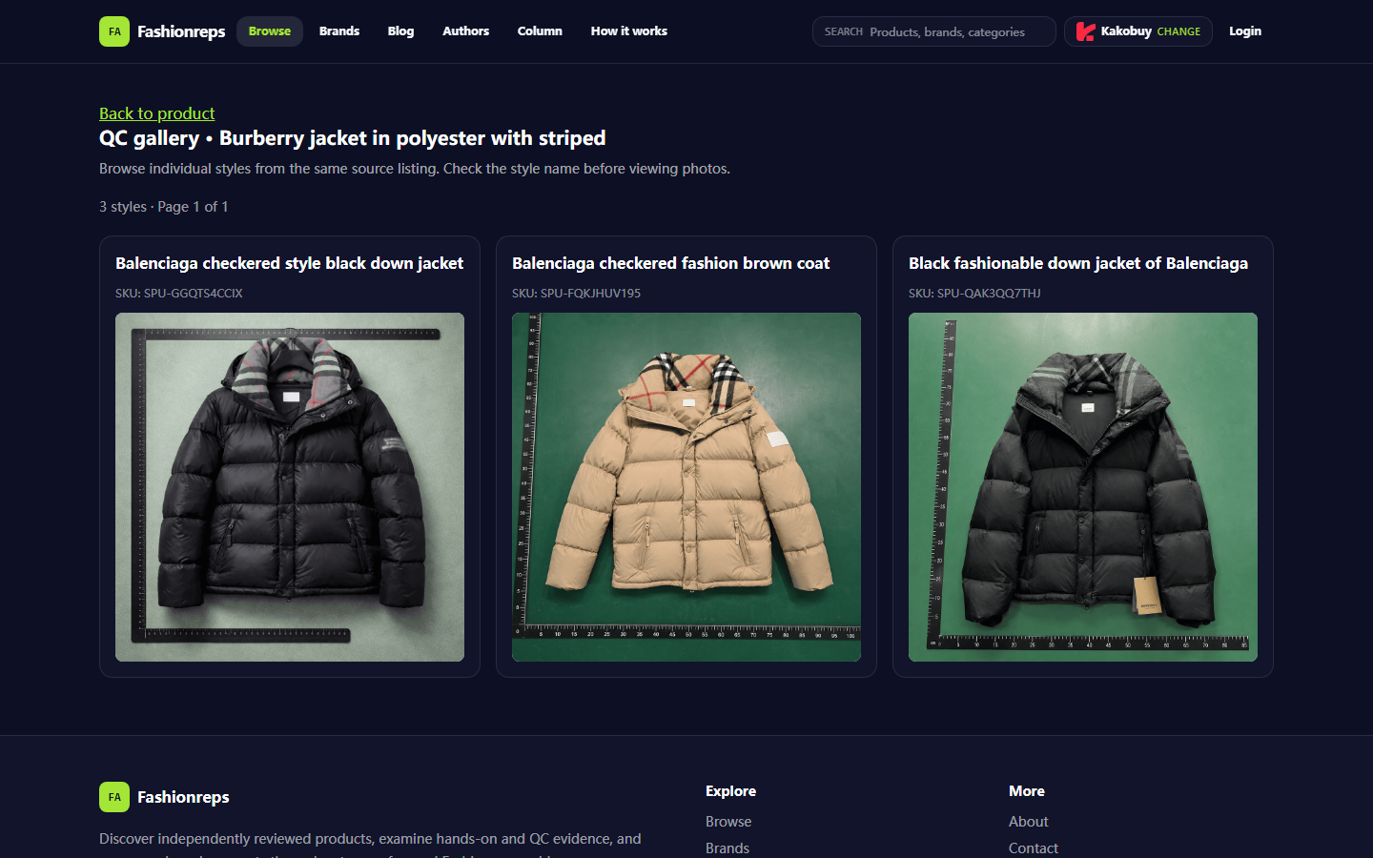
Task: Click SKU SPU-QAK3QQ7THJ text
Action: (974, 294)
